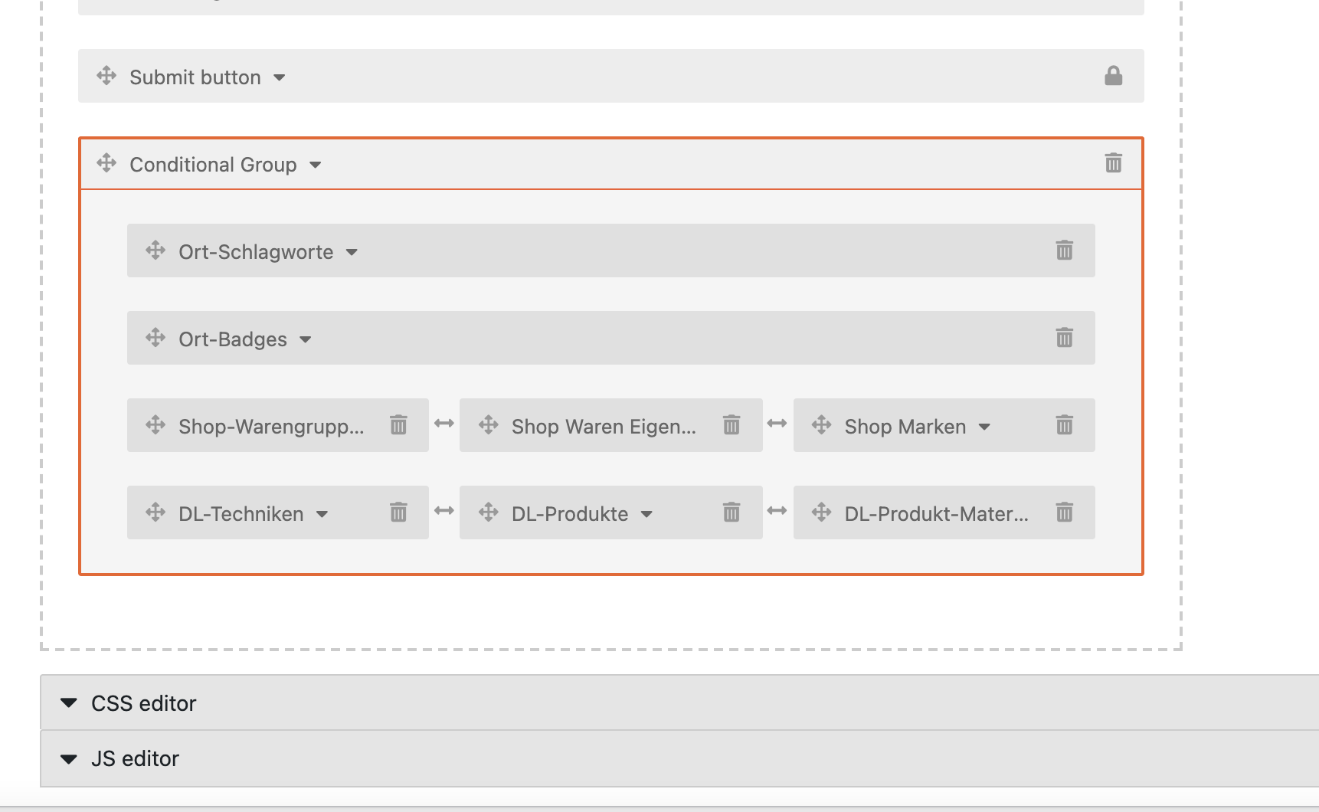
Task: Open Ort-Schlagworte field options dropdown
Action: tap(352, 252)
